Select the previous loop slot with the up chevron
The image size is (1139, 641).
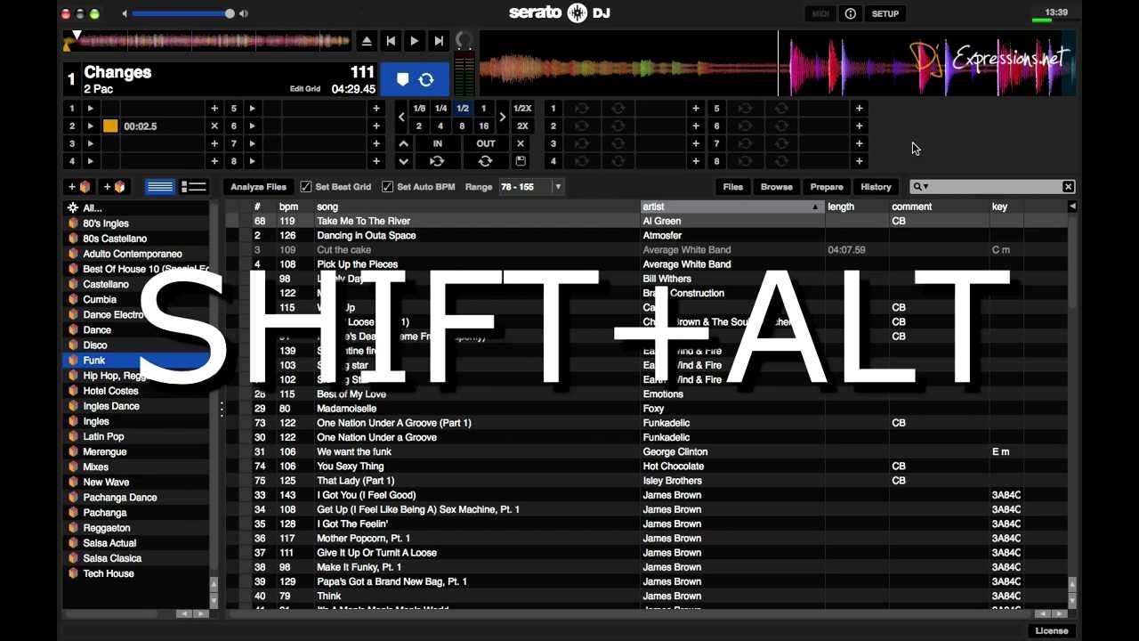pyautogui.click(x=404, y=143)
